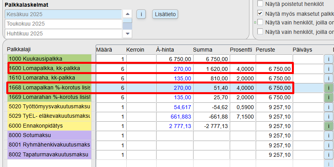Open info icon for 1600 Lomapalkka row
334x167 pixels.
[x=328, y=69]
